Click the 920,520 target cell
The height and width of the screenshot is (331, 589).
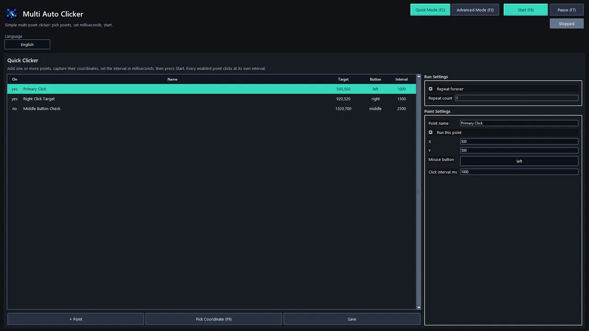(x=343, y=99)
